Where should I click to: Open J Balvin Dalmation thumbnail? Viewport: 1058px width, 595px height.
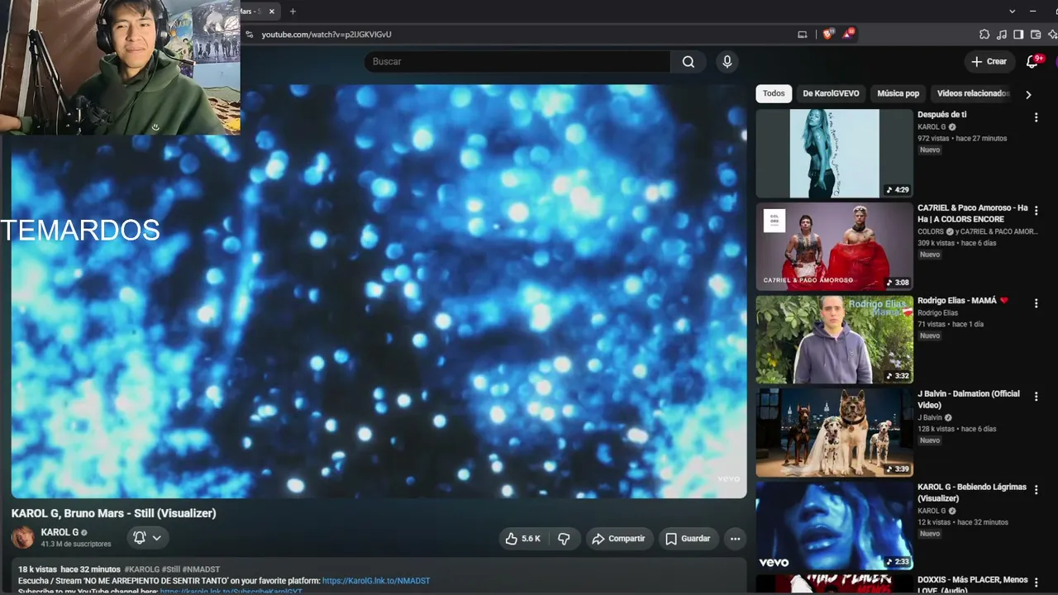coord(834,432)
